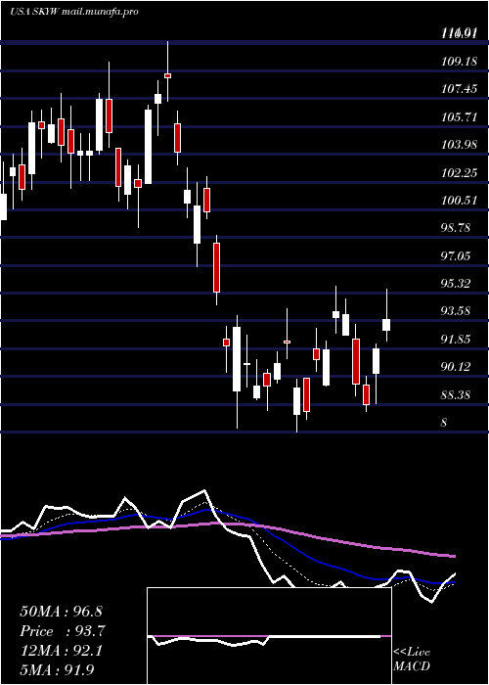Click the 95.32 price axis label
The width and height of the screenshot is (489, 685).
pyautogui.click(x=457, y=284)
